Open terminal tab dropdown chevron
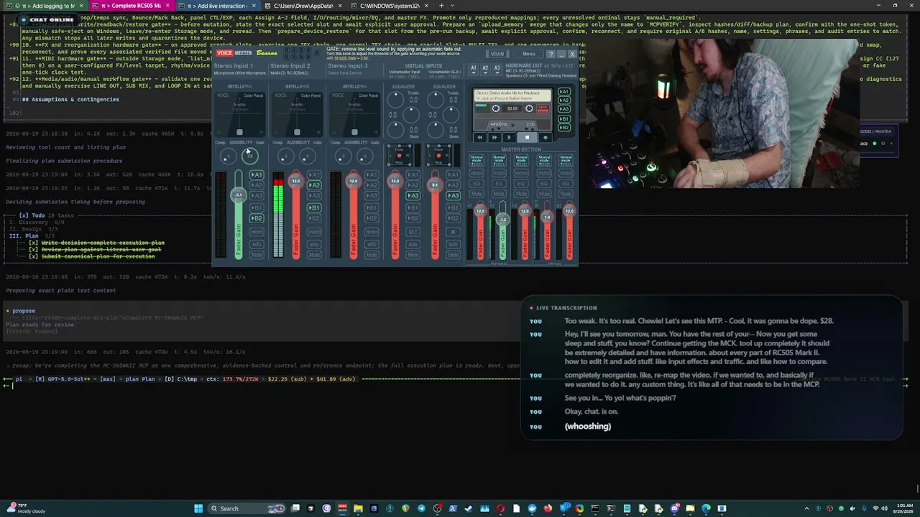 click(x=453, y=6)
